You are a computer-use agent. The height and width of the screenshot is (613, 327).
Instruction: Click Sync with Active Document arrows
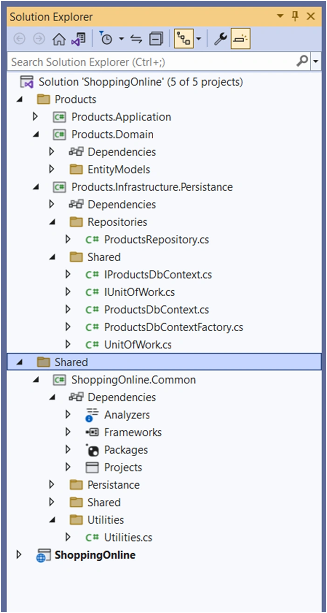136,40
